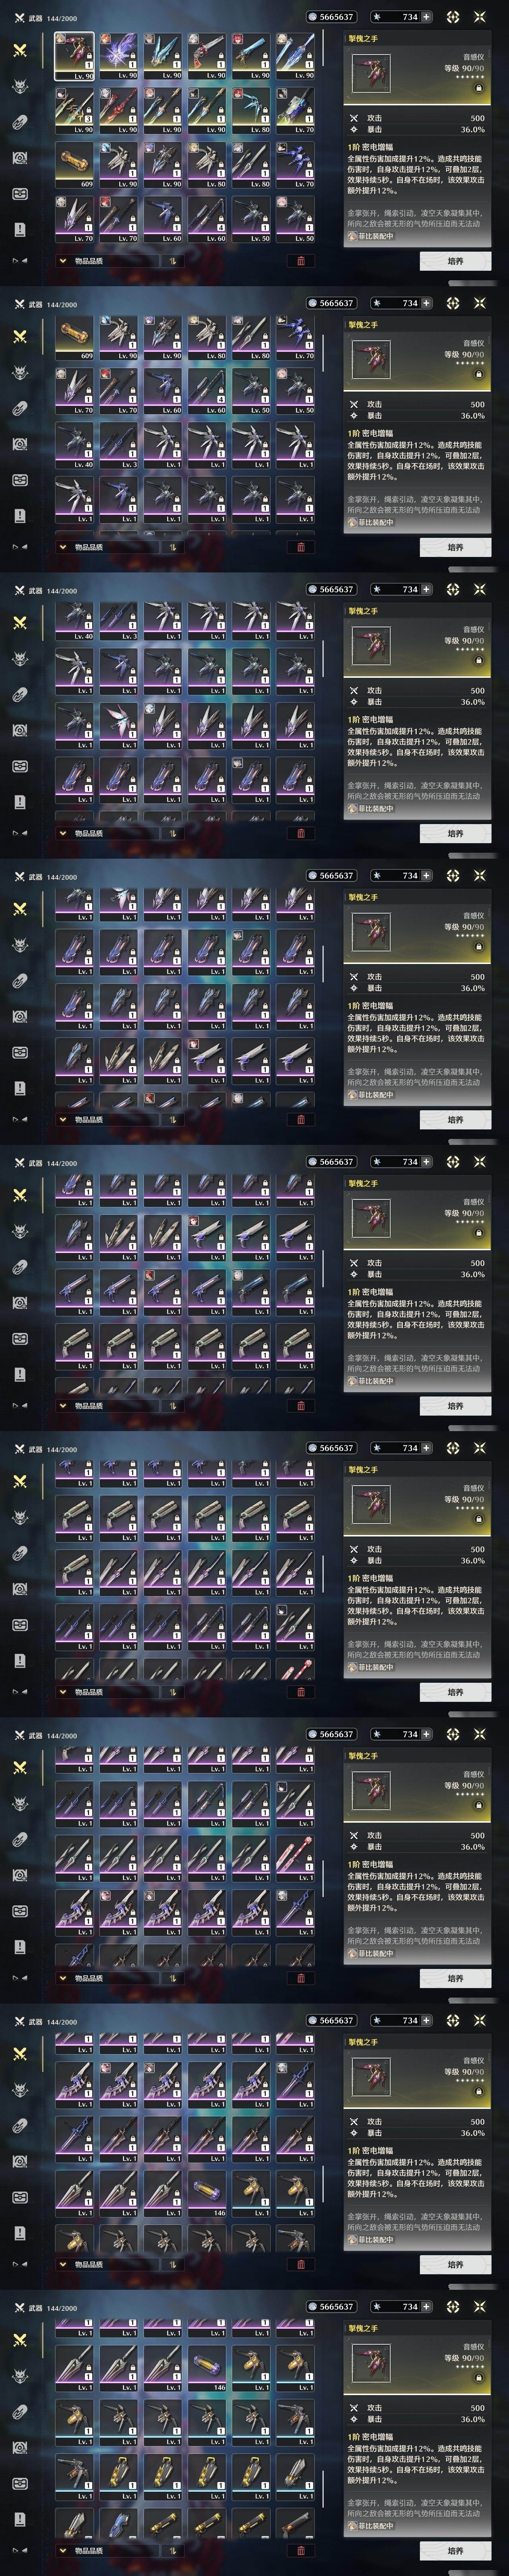Screen dimensions: 509x2576
Task: Toggle the lock on 擎傀之手 in topmost details card
Action: point(478,88)
